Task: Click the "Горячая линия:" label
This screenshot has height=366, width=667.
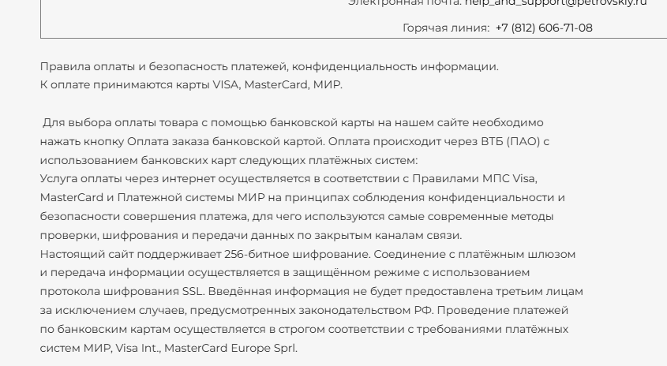Action: [446, 28]
